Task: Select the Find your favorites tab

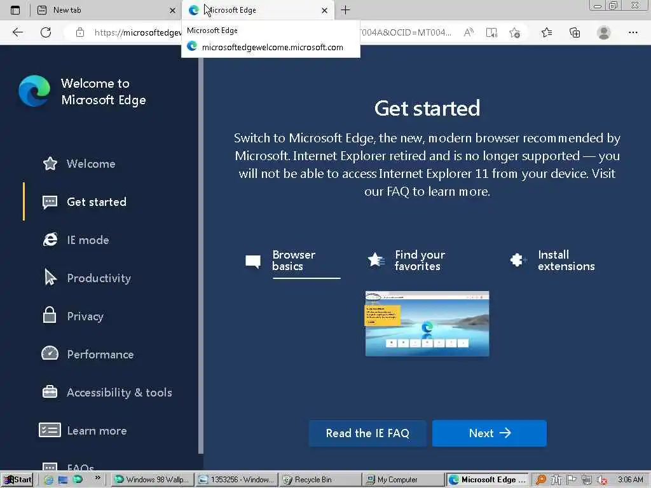Action: click(420, 261)
